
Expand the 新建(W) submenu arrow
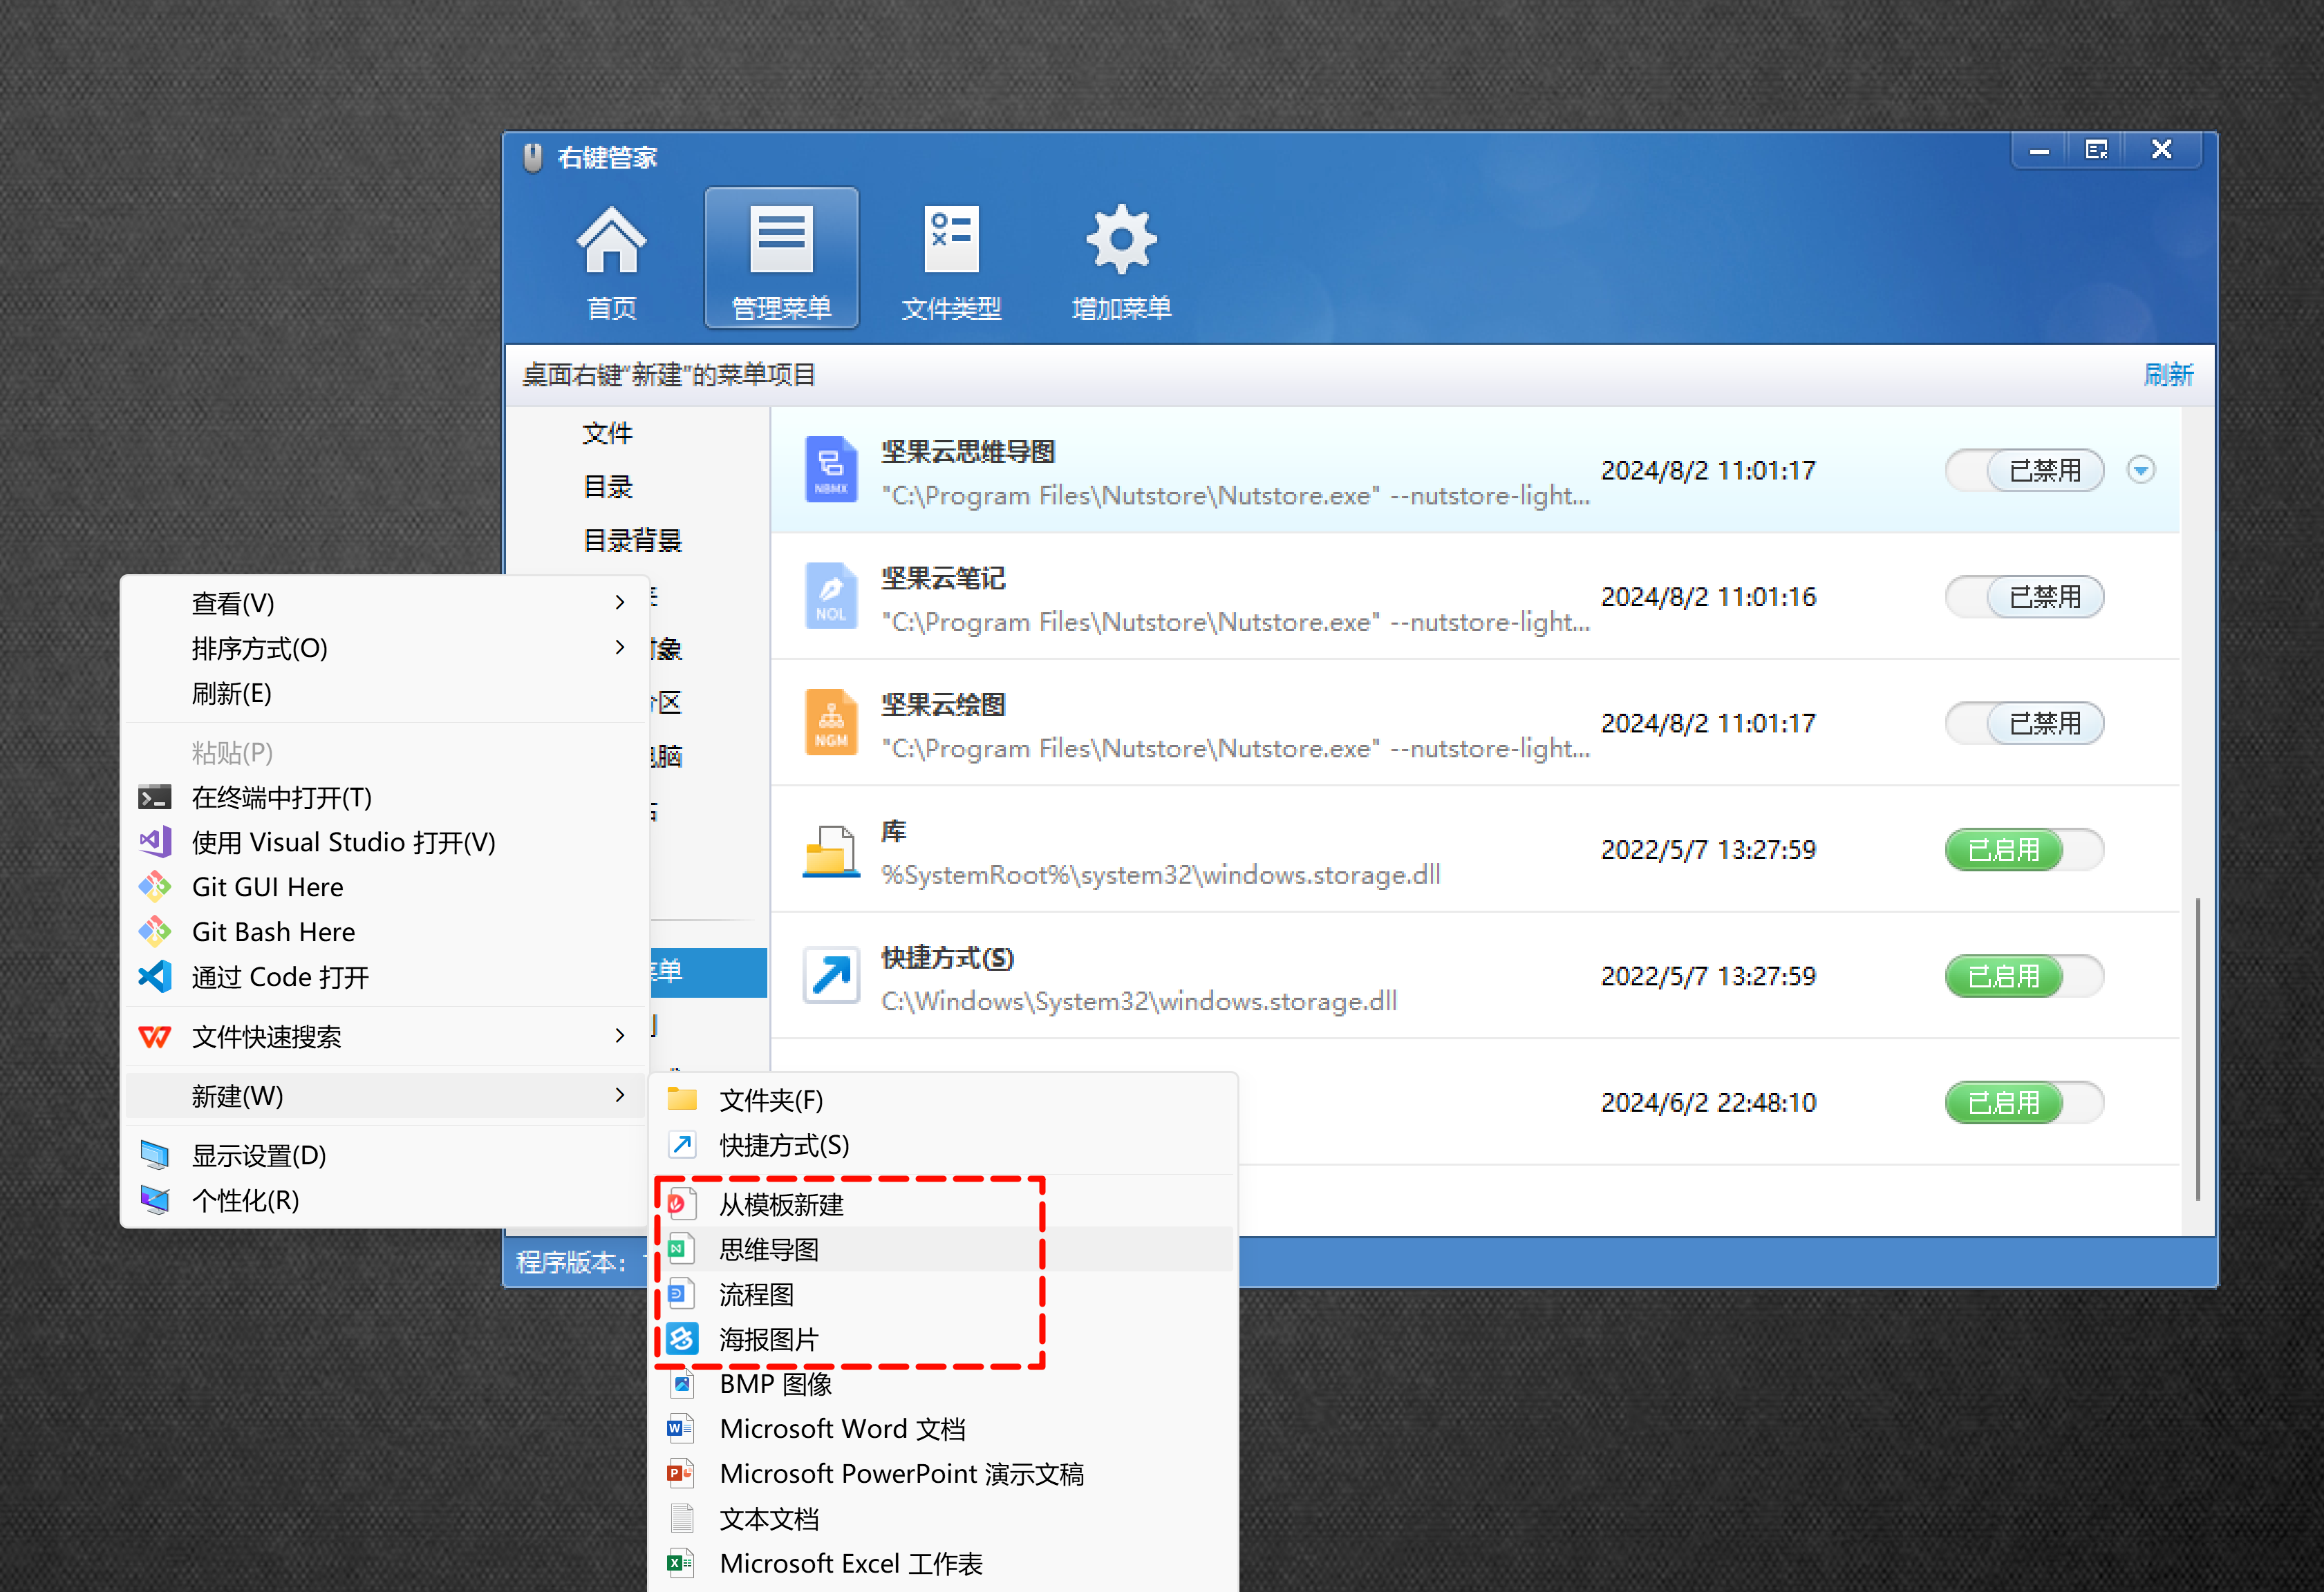[620, 1095]
